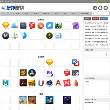The image size is (110, 110).
Task: Open the 专题 menu item
Action: pos(35,13)
